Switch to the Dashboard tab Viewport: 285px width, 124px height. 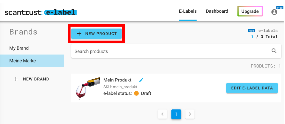pyautogui.click(x=217, y=11)
